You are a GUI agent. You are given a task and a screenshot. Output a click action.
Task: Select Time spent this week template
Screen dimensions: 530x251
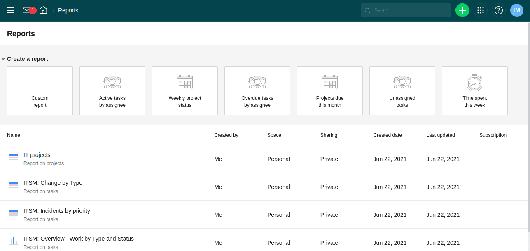(474, 91)
